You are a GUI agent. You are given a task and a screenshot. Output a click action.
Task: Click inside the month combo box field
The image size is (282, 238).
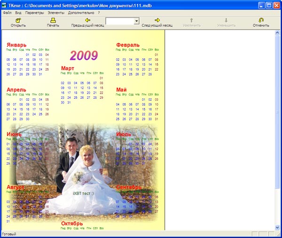pos(120,21)
